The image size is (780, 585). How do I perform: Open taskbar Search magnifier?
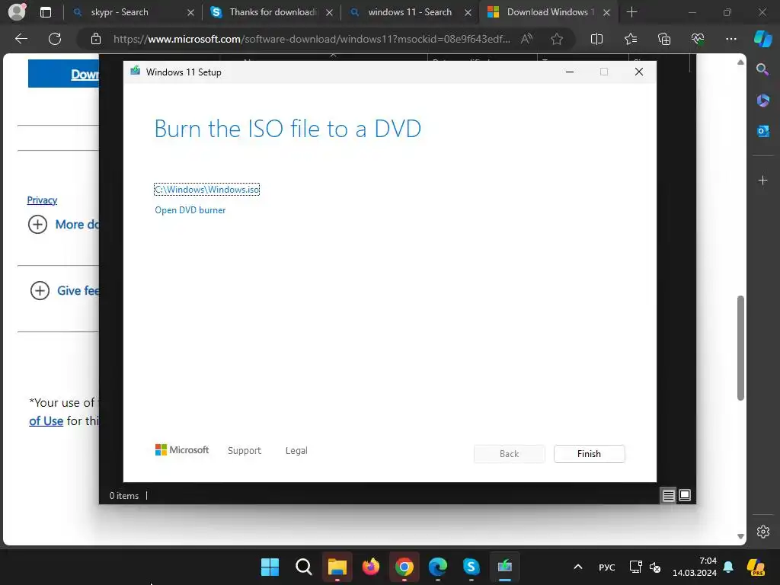pos(303,567)
